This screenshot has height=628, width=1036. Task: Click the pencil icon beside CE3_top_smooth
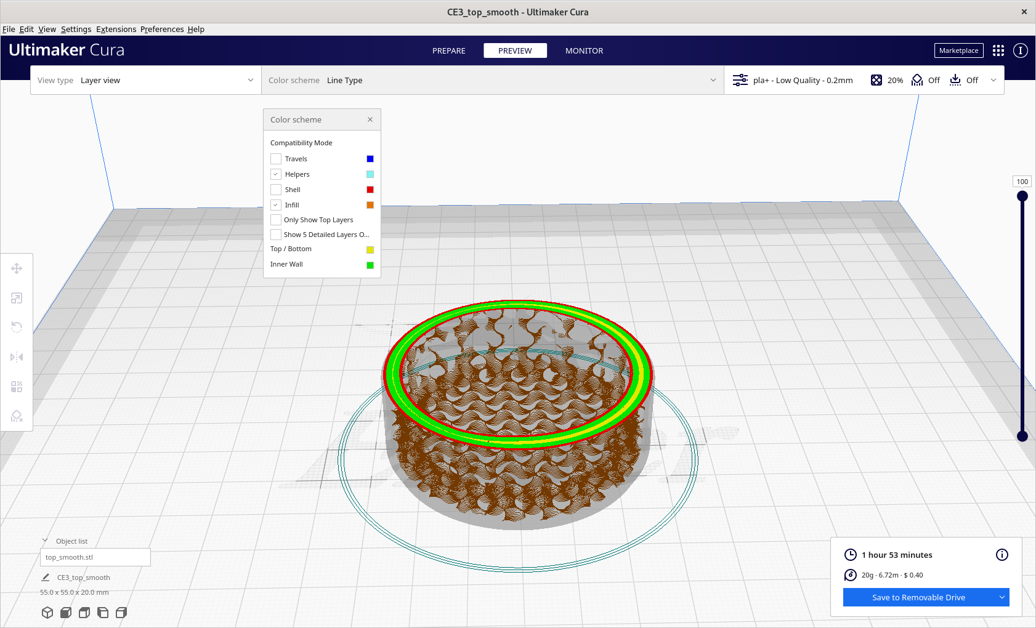[46, 578]
